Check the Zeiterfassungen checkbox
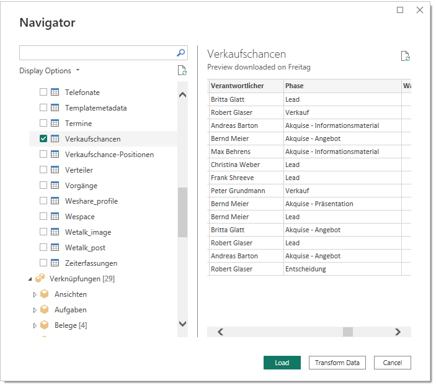The height and width of the screenshot is (385, 436). pyautogui.click(x=43, y=263)
